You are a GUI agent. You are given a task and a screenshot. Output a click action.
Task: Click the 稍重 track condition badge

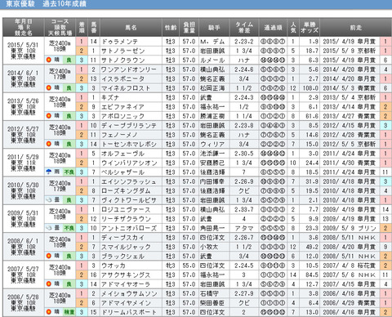pos(69,312)
